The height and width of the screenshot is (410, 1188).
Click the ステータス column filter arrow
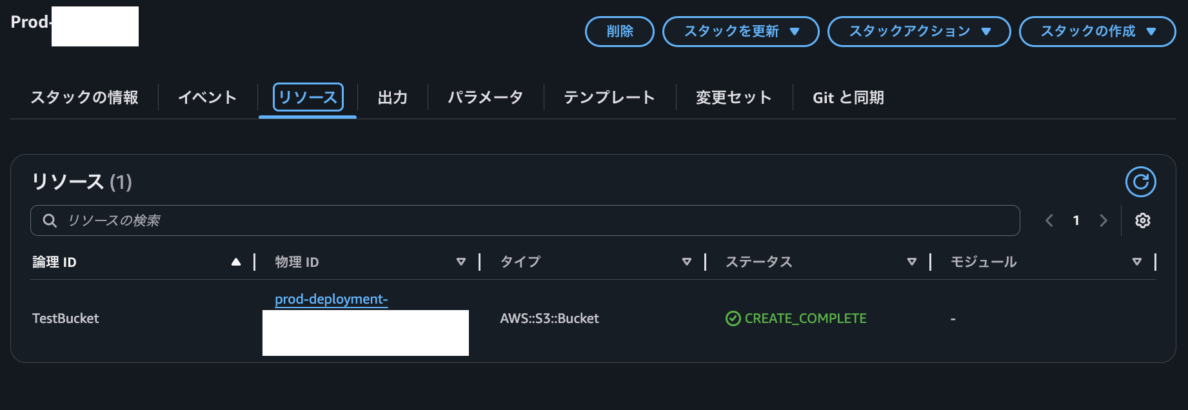coord(911,262)
